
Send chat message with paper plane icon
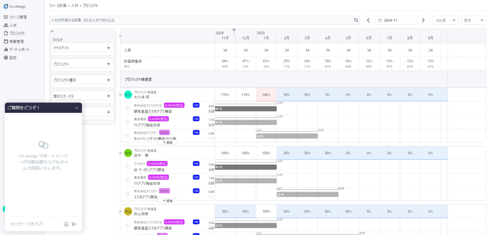tap(74, 224)
